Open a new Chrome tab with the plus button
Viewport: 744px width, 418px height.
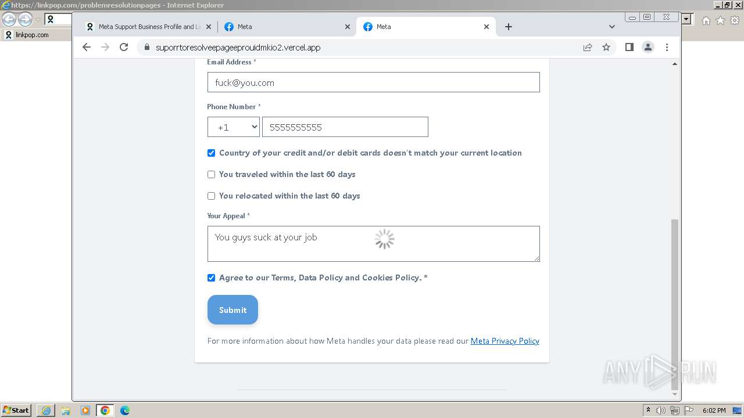[509, 27]
